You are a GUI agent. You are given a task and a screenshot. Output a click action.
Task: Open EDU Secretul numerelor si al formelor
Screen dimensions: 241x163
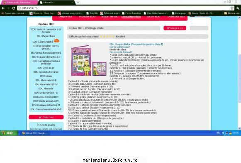pos(46,30)
